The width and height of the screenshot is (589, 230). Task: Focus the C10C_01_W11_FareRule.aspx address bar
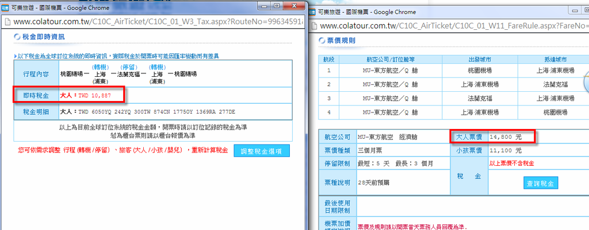coord(453,26)
